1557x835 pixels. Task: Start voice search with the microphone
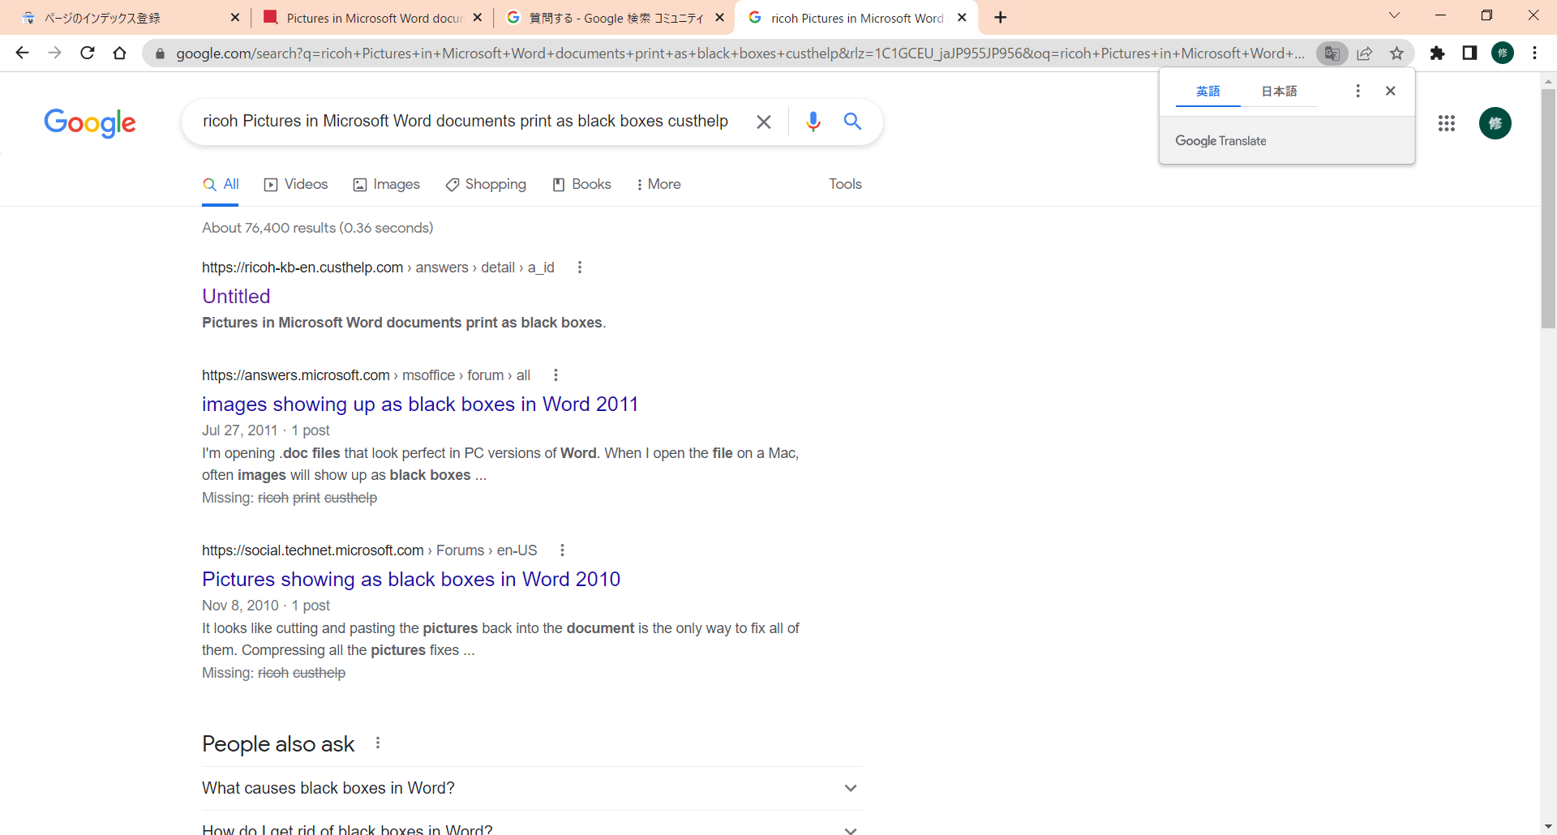(x=813, y=122)
